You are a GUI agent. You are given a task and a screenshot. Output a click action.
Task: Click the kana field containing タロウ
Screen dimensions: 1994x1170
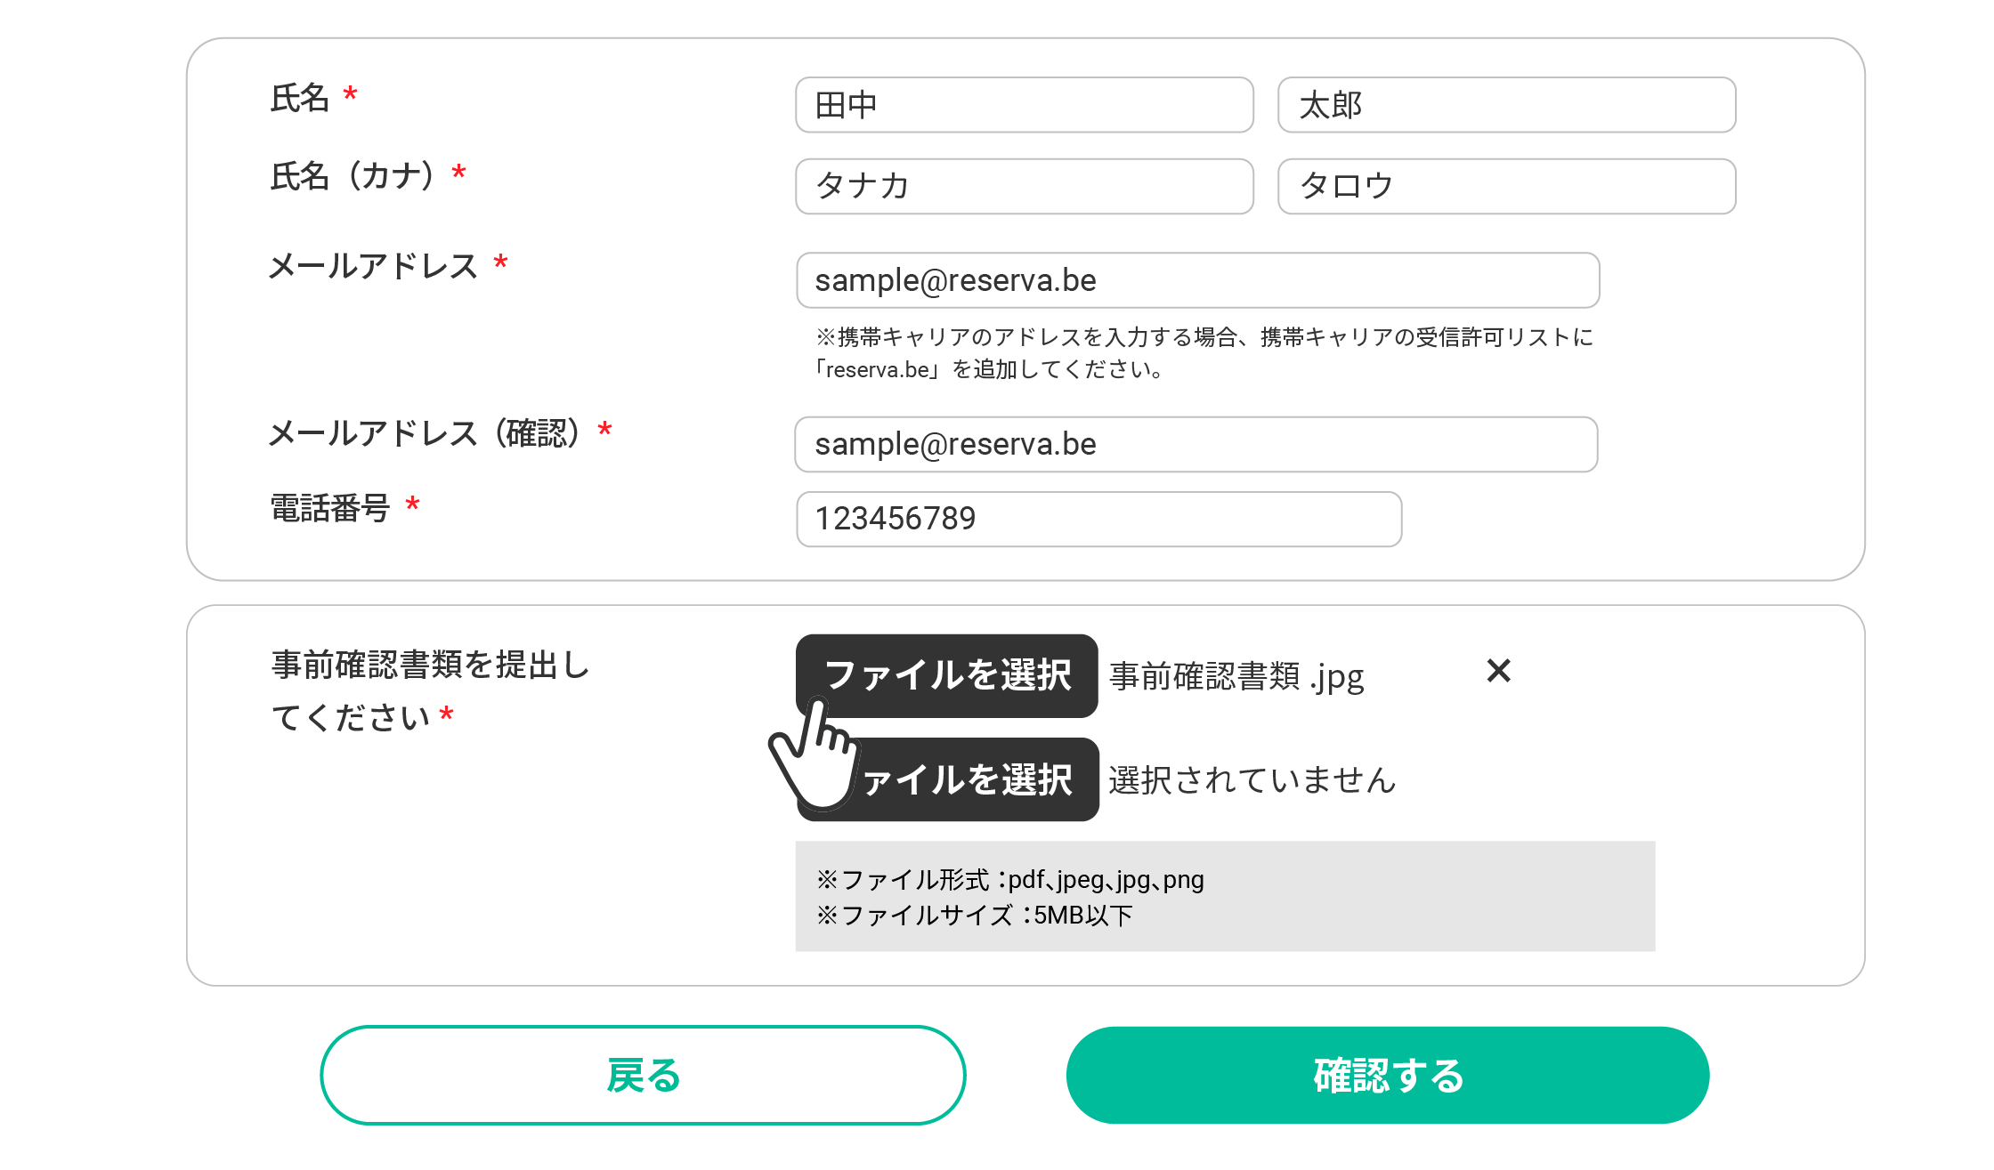click(x=1506, y=186)
